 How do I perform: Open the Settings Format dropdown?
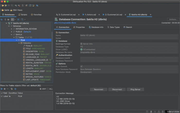(x=129, y=44)
